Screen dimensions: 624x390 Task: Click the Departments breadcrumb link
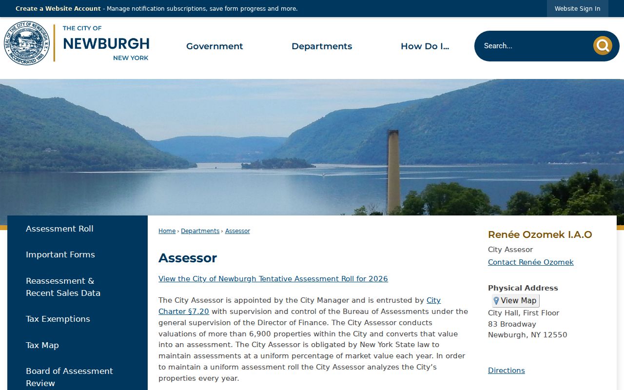coord(200,231)
